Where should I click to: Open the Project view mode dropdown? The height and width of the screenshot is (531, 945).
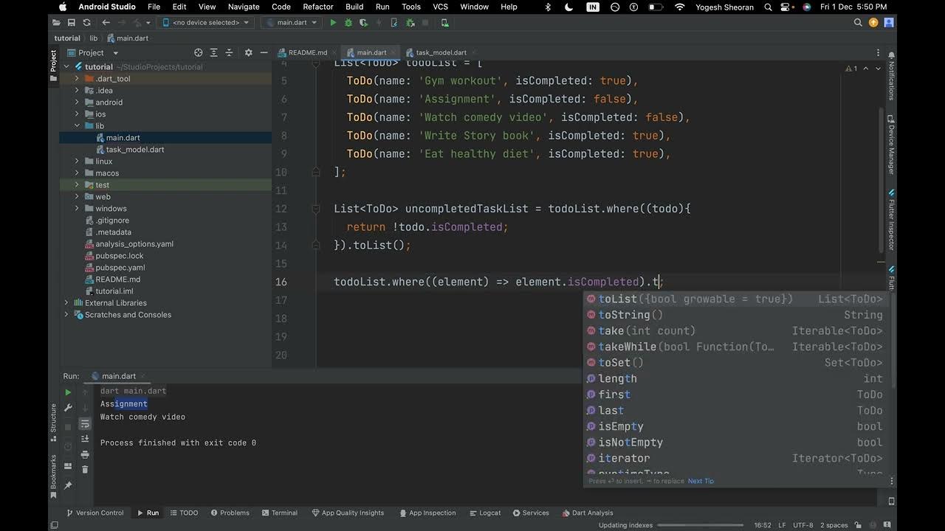click(x=93, y=52)
